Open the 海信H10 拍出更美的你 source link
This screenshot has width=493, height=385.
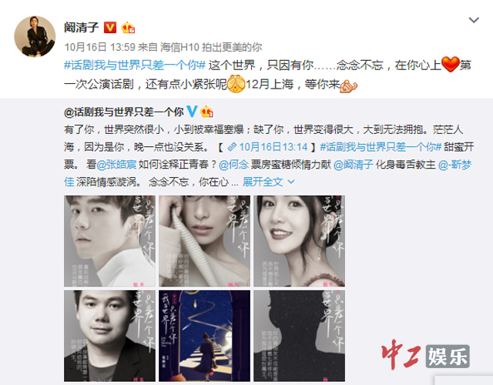(x=211, y=47)
